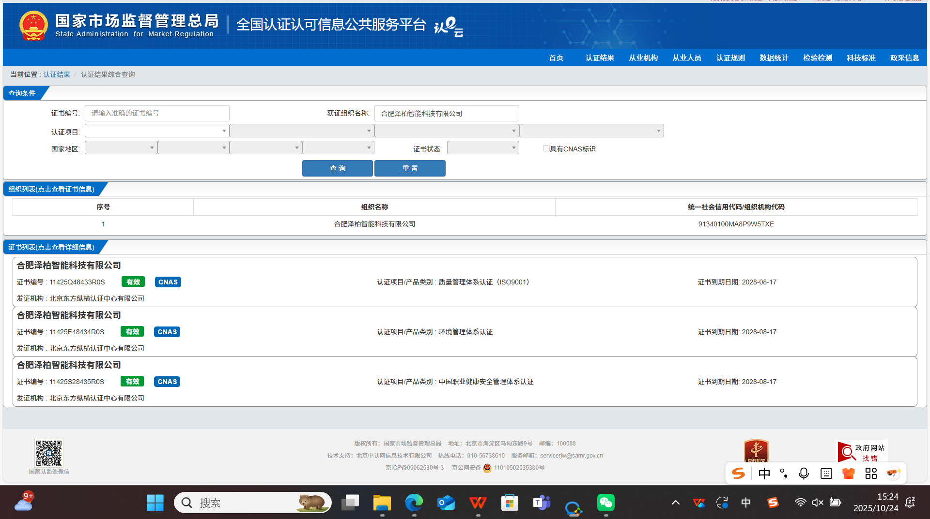Viewport: 930px width, 519px height.
Task: Expand the first 国家地区 dropdown
Action: [x=121, y=148]
